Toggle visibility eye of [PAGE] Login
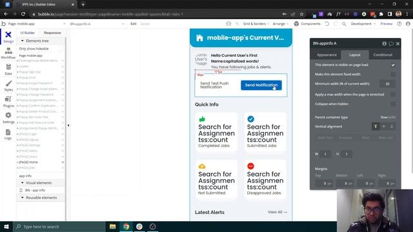This screenshot has width=413, height=232. tap(63, 134)
